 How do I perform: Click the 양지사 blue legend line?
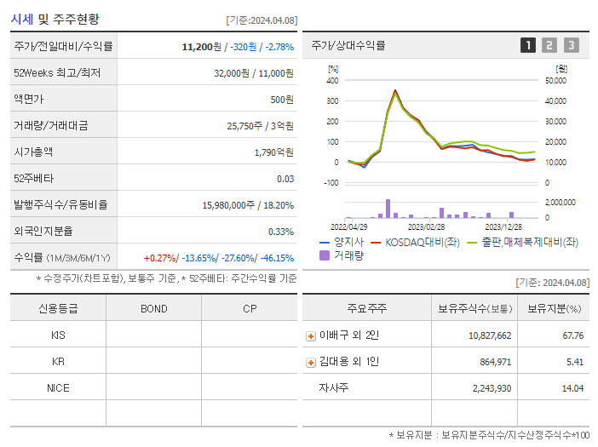[325, 243]
